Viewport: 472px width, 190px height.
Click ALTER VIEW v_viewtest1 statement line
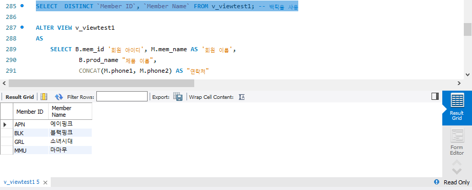click(75, 28)
